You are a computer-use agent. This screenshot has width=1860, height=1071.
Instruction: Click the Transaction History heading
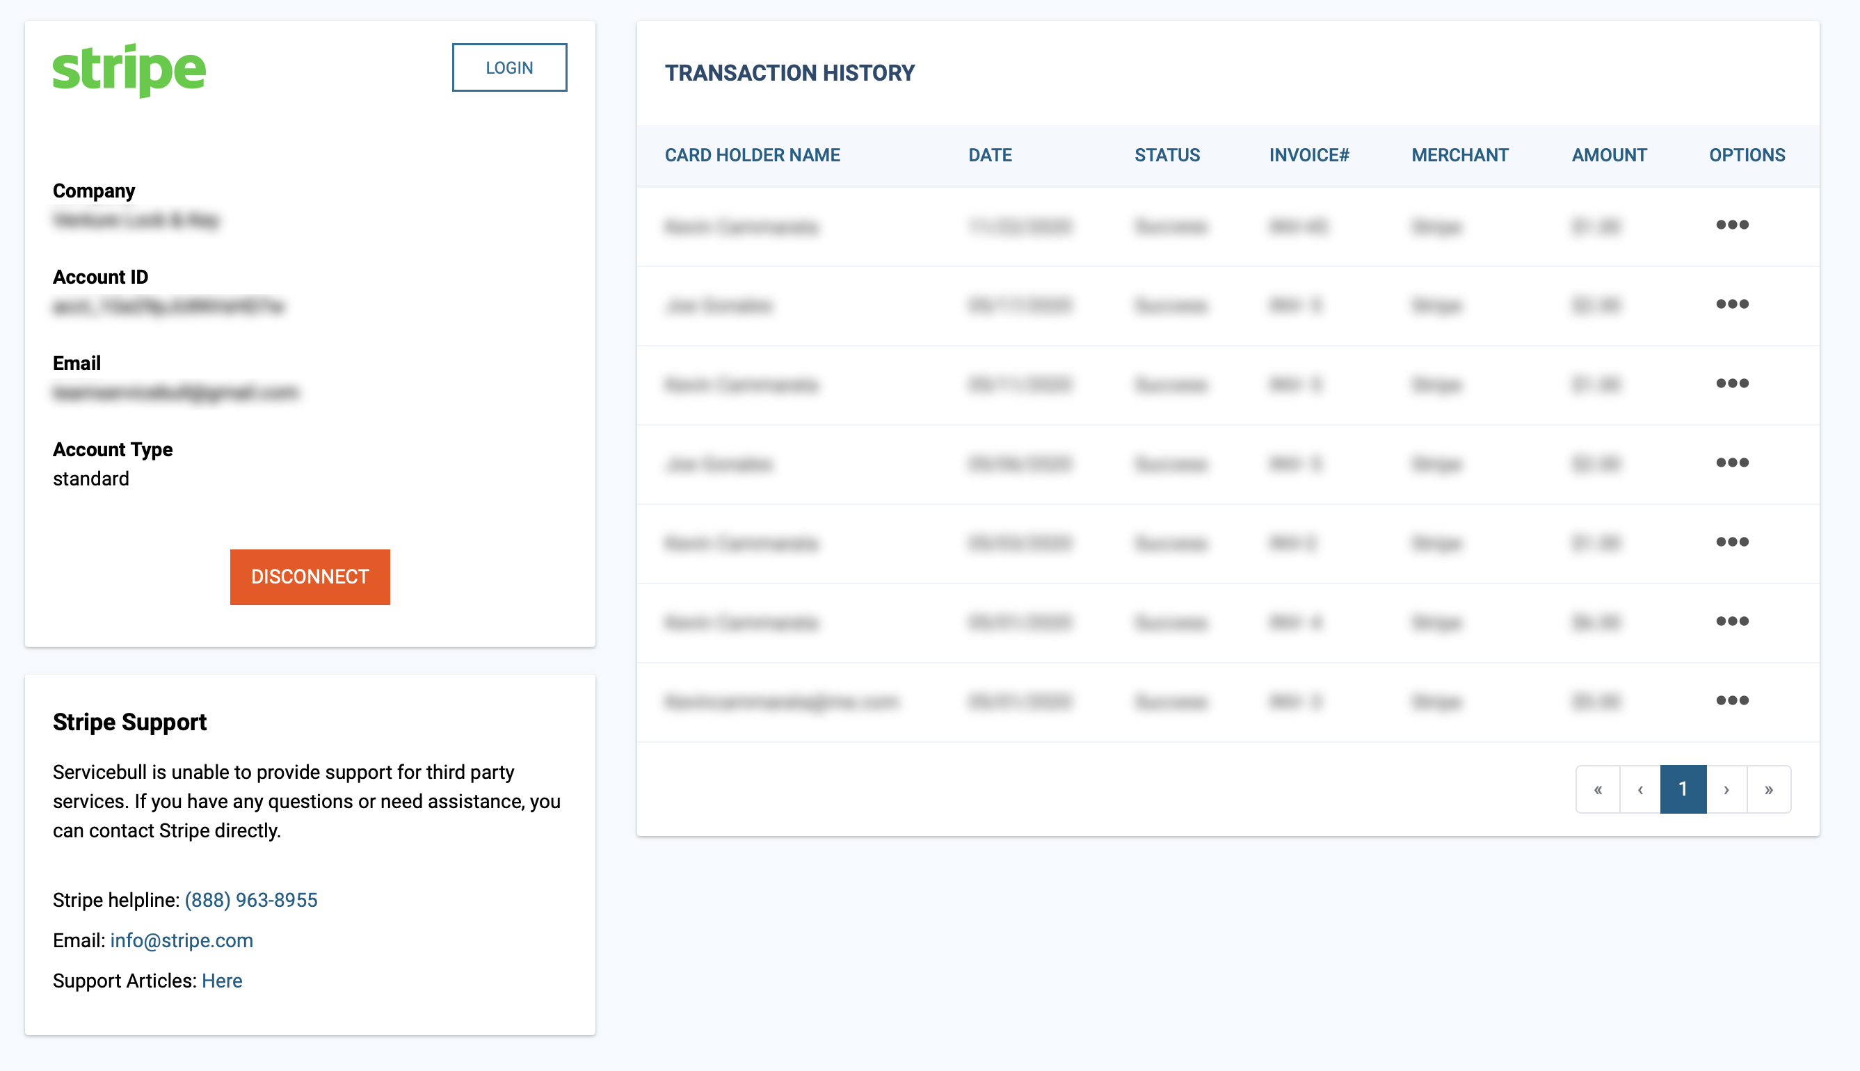click(790, 73)
